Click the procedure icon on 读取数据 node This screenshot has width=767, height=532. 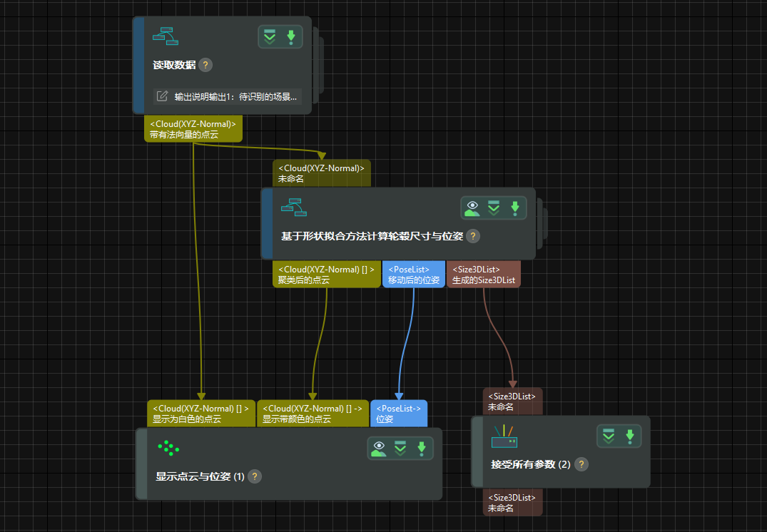click(x=165, y=36)
